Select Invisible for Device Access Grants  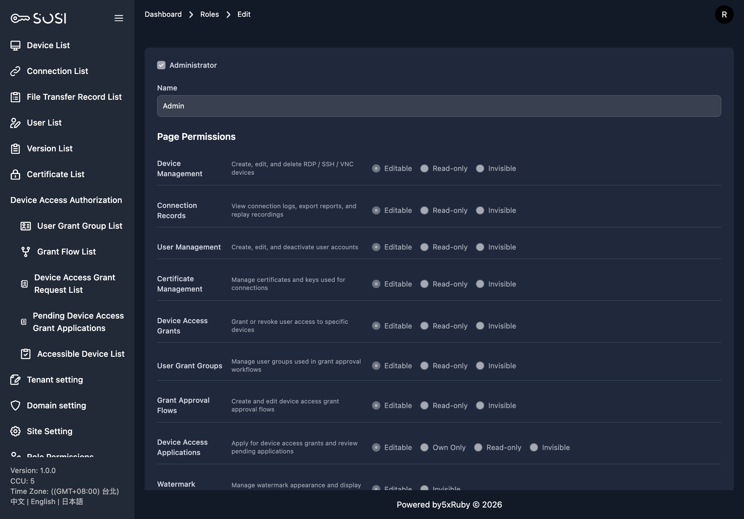coord(480,326)
